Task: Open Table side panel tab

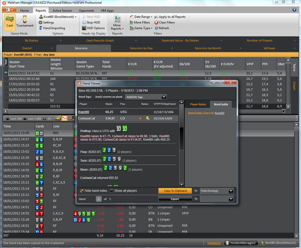Action: (x=294, y=68)
